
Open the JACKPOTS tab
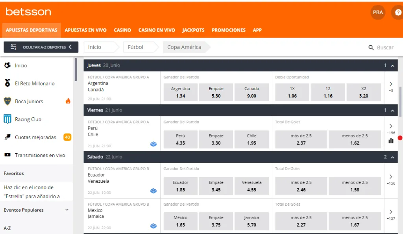pyautogui.click(x=193, y=30)
